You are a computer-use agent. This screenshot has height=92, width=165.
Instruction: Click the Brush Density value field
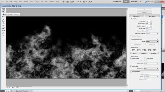pyautogui.click(x=148, y=24)
